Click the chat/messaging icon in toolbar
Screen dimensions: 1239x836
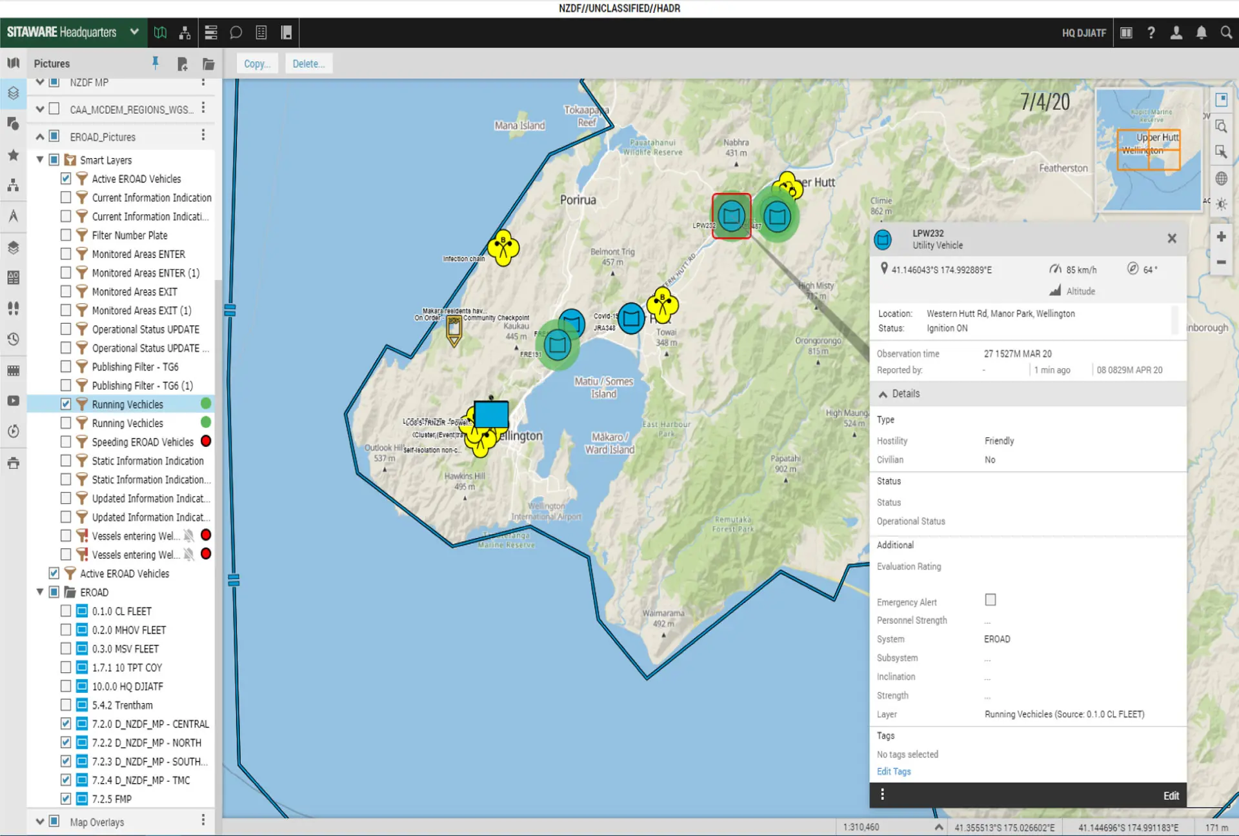pos(234,33)
